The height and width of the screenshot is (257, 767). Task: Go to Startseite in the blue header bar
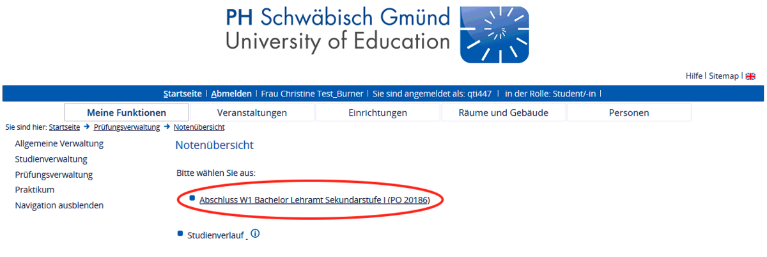183,93
